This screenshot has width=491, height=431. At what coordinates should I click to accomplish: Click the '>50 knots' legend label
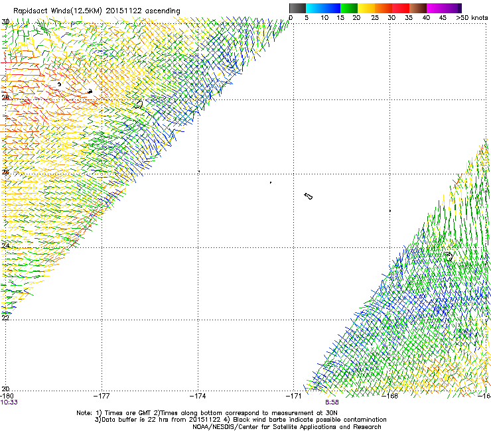[x=472, y=18]
